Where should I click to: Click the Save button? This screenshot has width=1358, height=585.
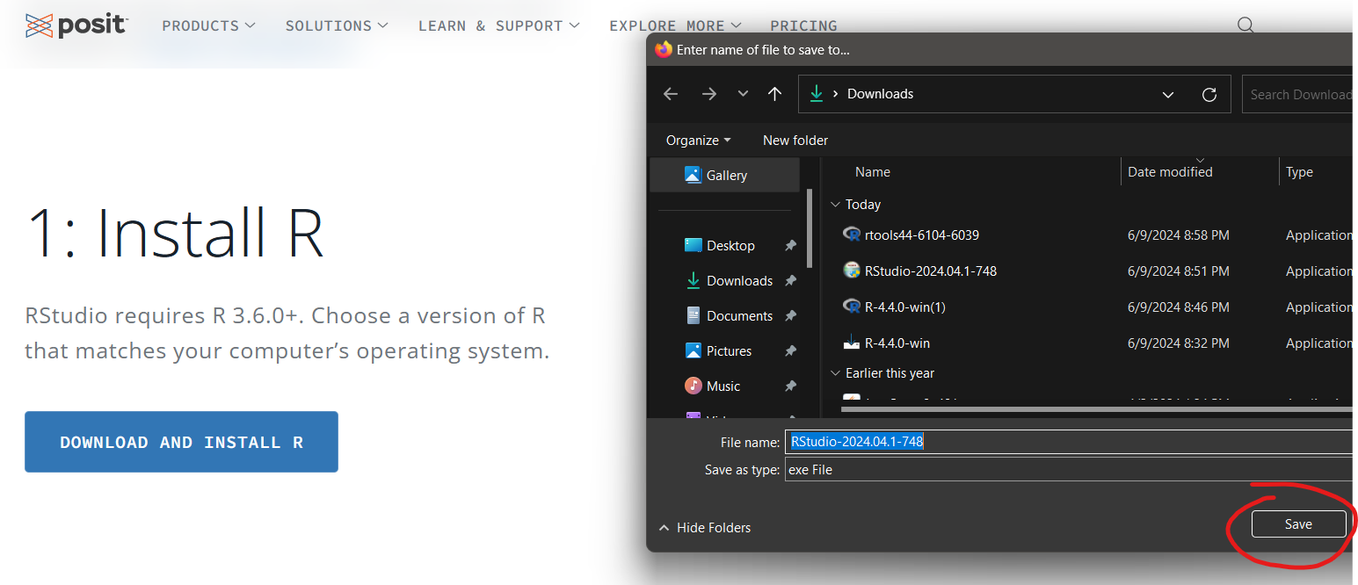1298,524
